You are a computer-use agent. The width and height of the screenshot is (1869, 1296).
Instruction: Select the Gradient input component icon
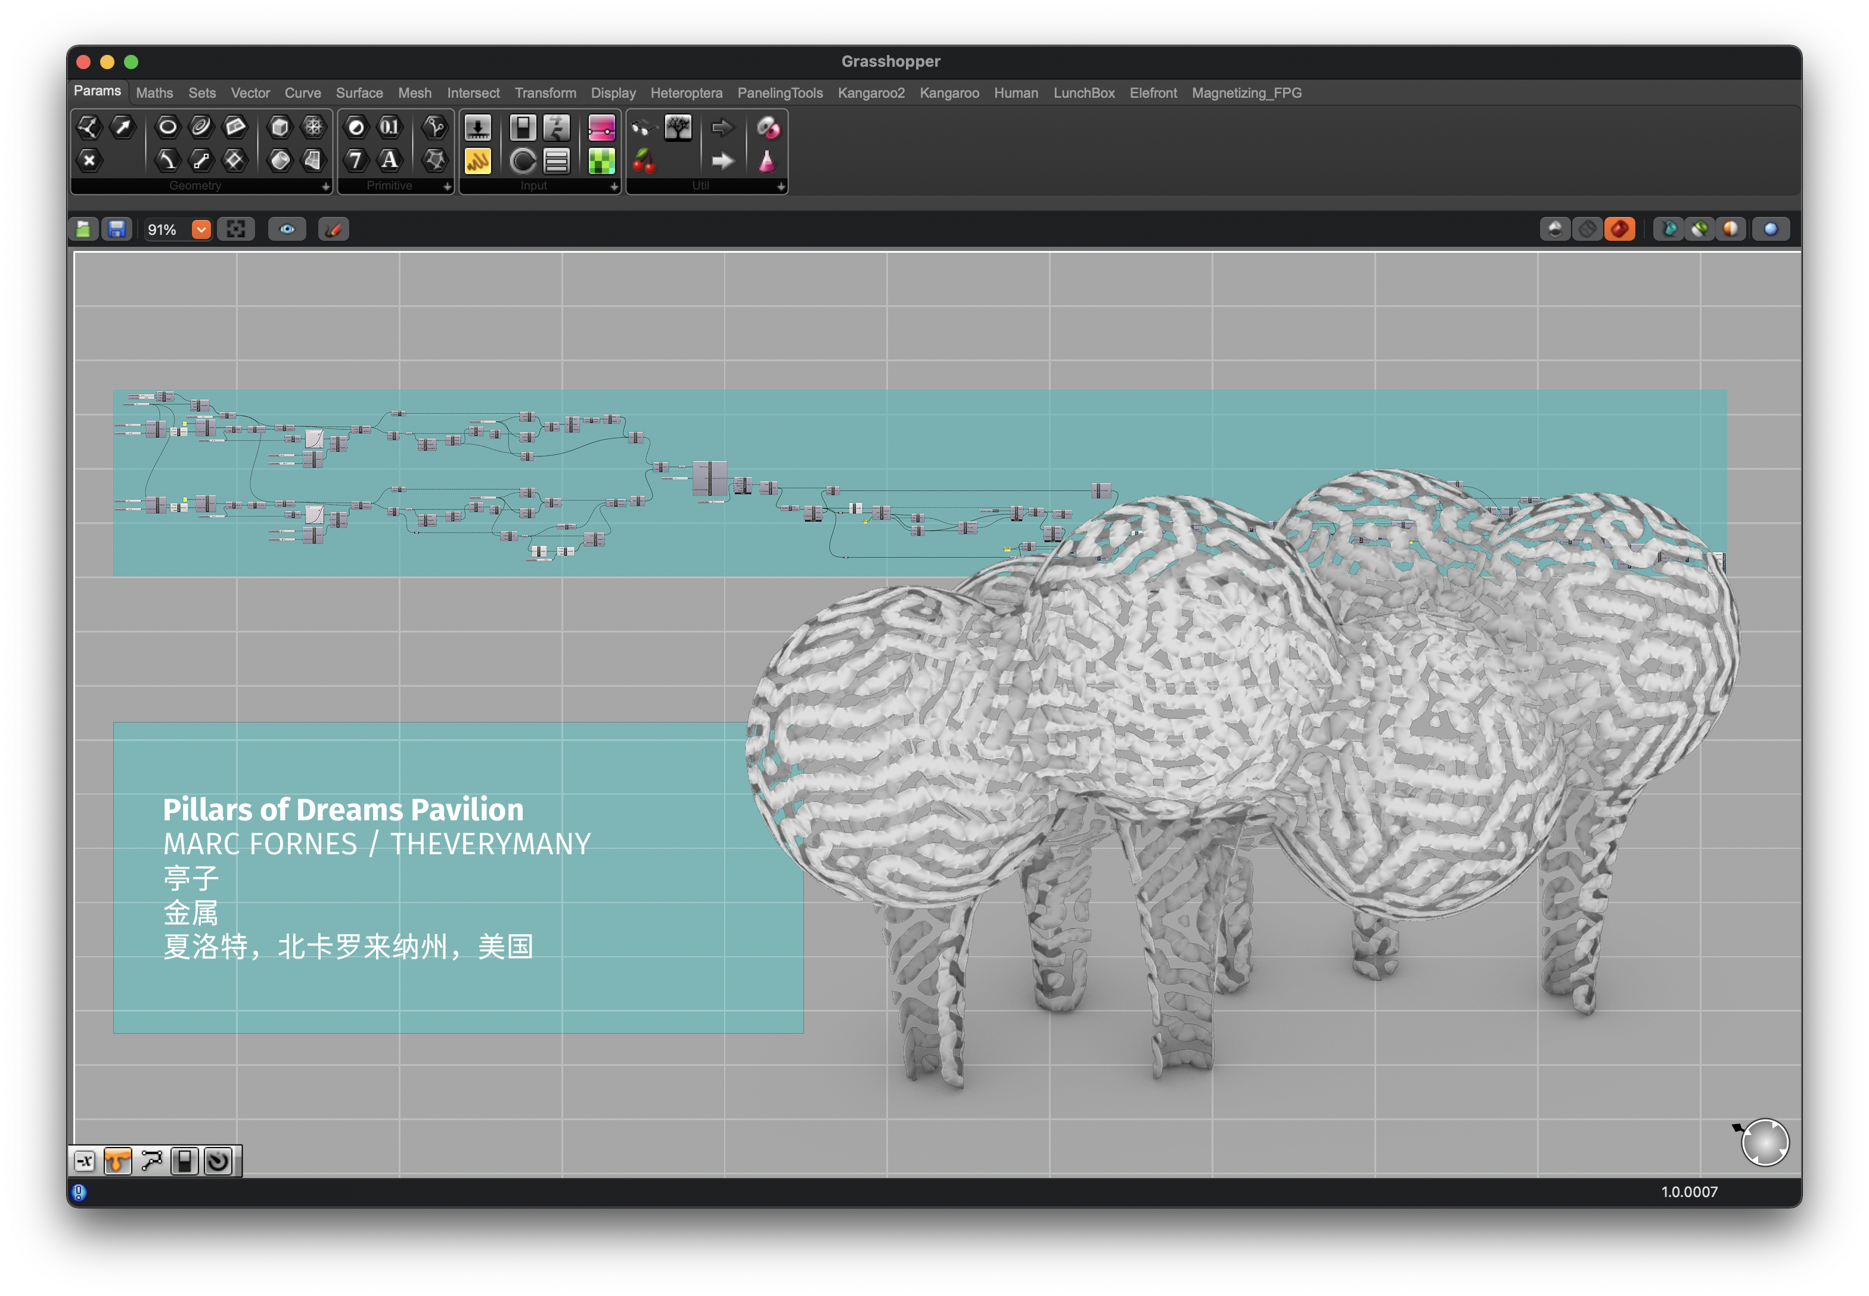(601, 128)
